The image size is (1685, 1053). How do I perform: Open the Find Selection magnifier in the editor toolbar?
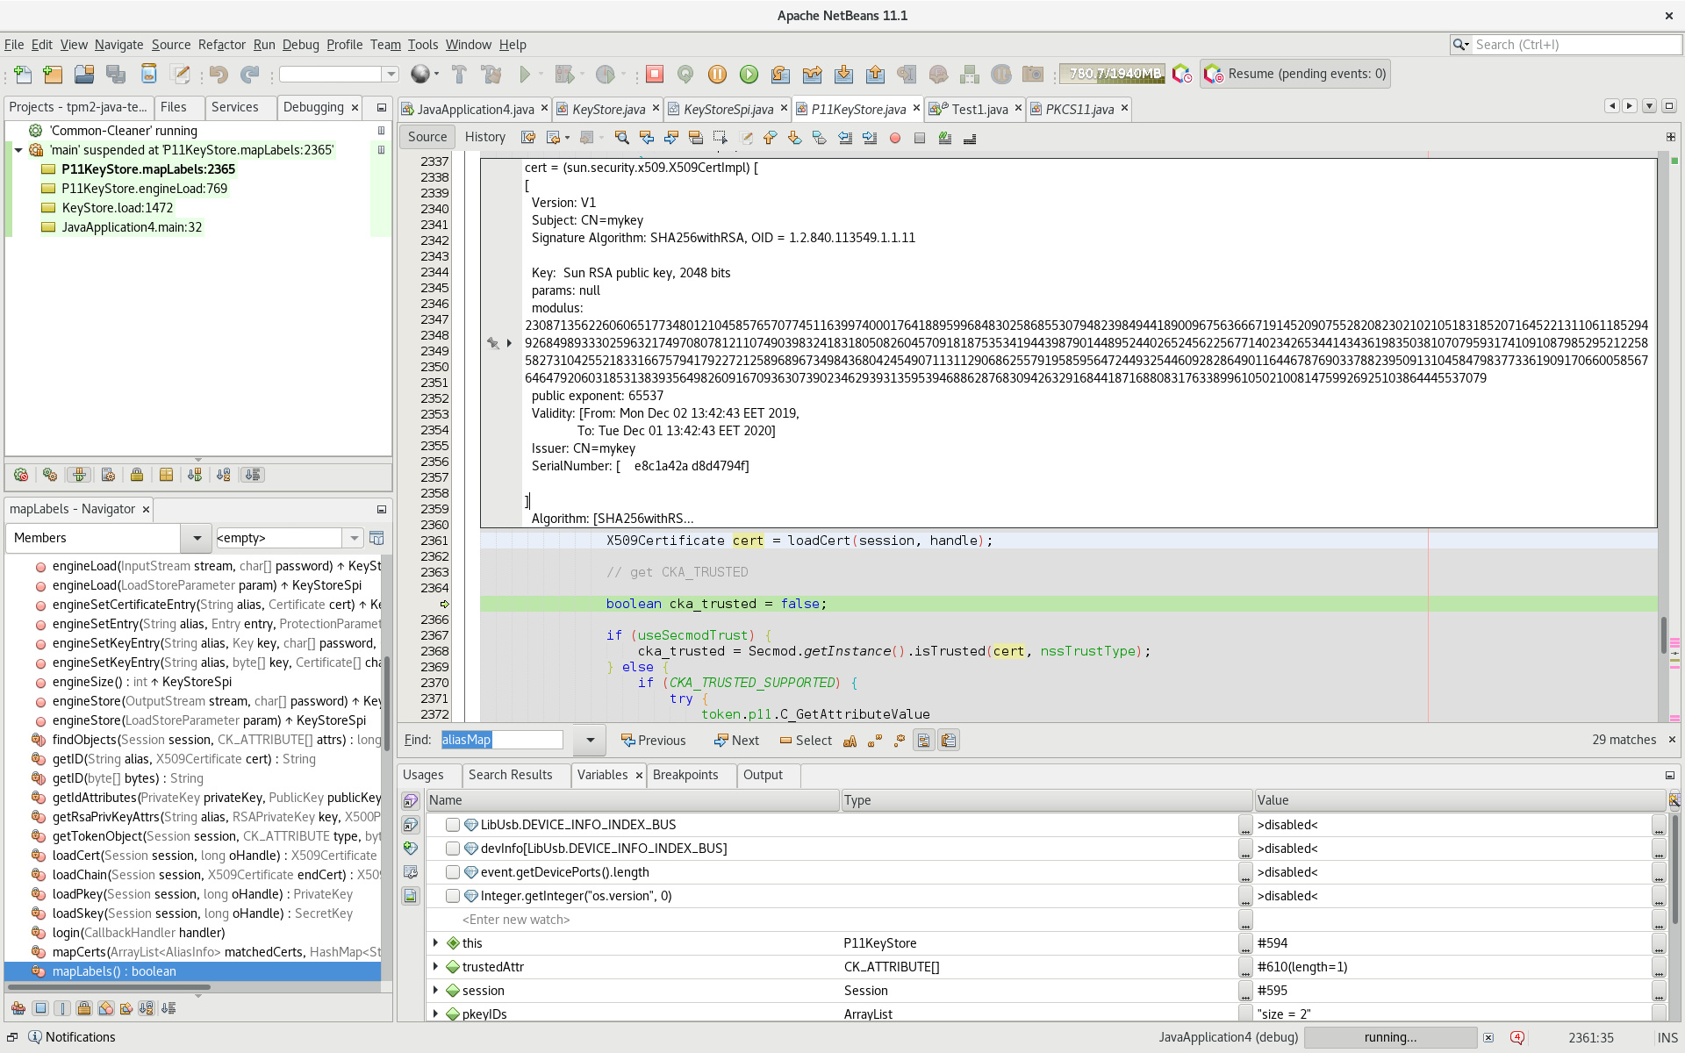tap(623, 138)
